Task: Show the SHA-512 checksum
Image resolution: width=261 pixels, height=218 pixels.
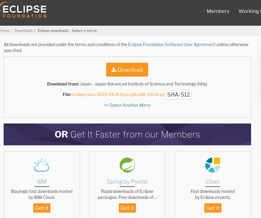Action: point(178,94)
